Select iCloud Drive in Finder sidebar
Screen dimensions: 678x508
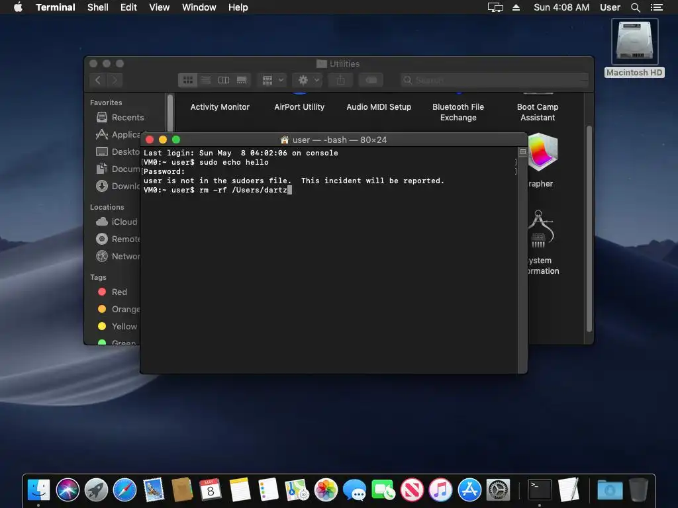tap(117, 222)
